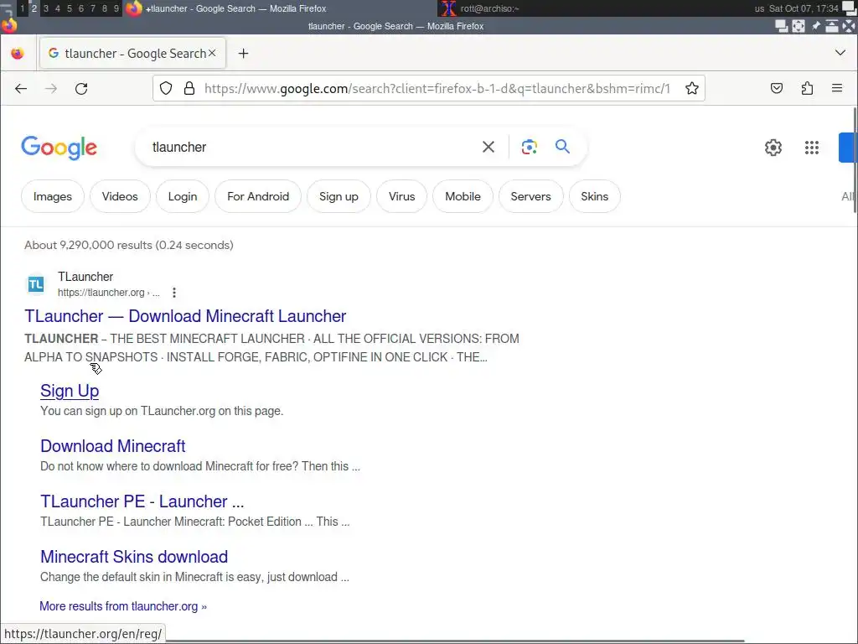
Task: Select the Sign up filter chip
Action: pyautogui.click(x=339, y=196)
